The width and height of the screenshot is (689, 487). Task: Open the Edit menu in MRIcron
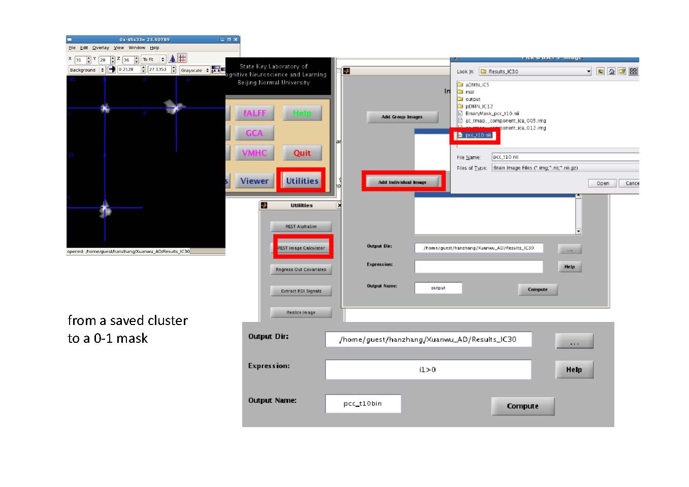[x=84, y=48]
